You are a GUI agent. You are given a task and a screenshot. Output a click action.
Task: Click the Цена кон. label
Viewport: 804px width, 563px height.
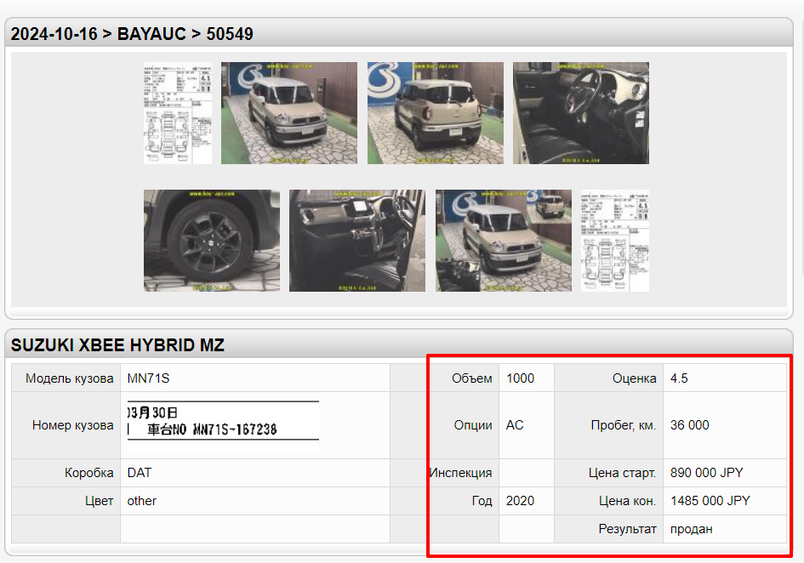[x=628, y=501]
